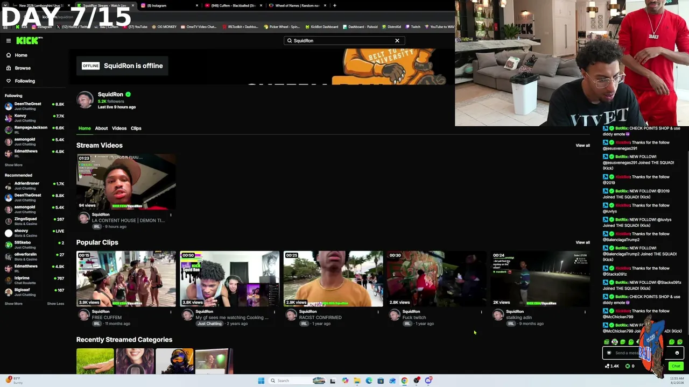The image size is (689, 387).
Task: Play the RACIST CONFIRMED clip thumbnail
Action: coord(333,278)
